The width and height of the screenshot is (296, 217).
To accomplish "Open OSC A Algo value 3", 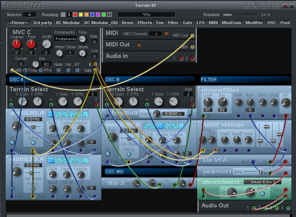I will (x=93, y=94).
